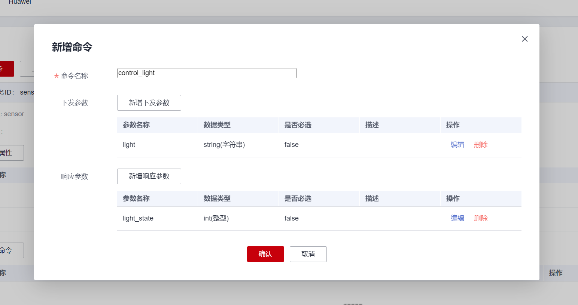Close the 新增命令 dialog with the X
The image size is (578, 305).
[x=524, y=39]
